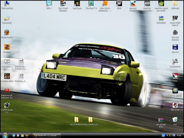Launch the JustCause game shortcut
Viewport: 184px width, 138px height.
pyautogui.click(x=77, y=3)
